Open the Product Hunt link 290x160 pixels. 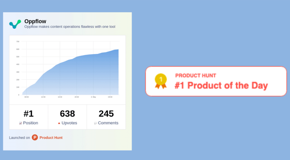[x=51, y=138]
